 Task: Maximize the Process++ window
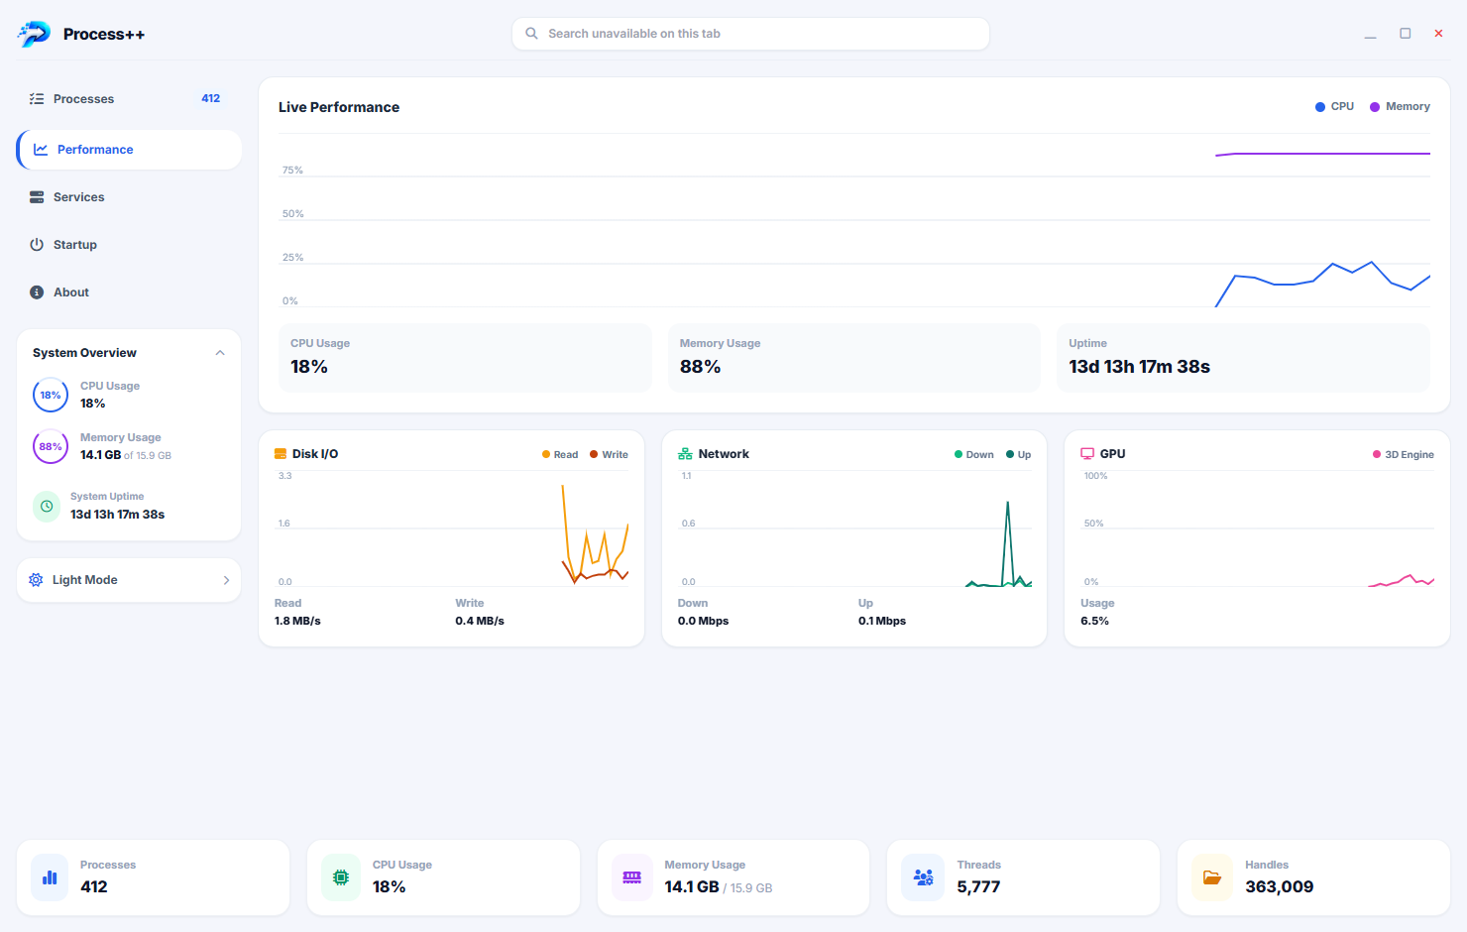(1405, 34)
